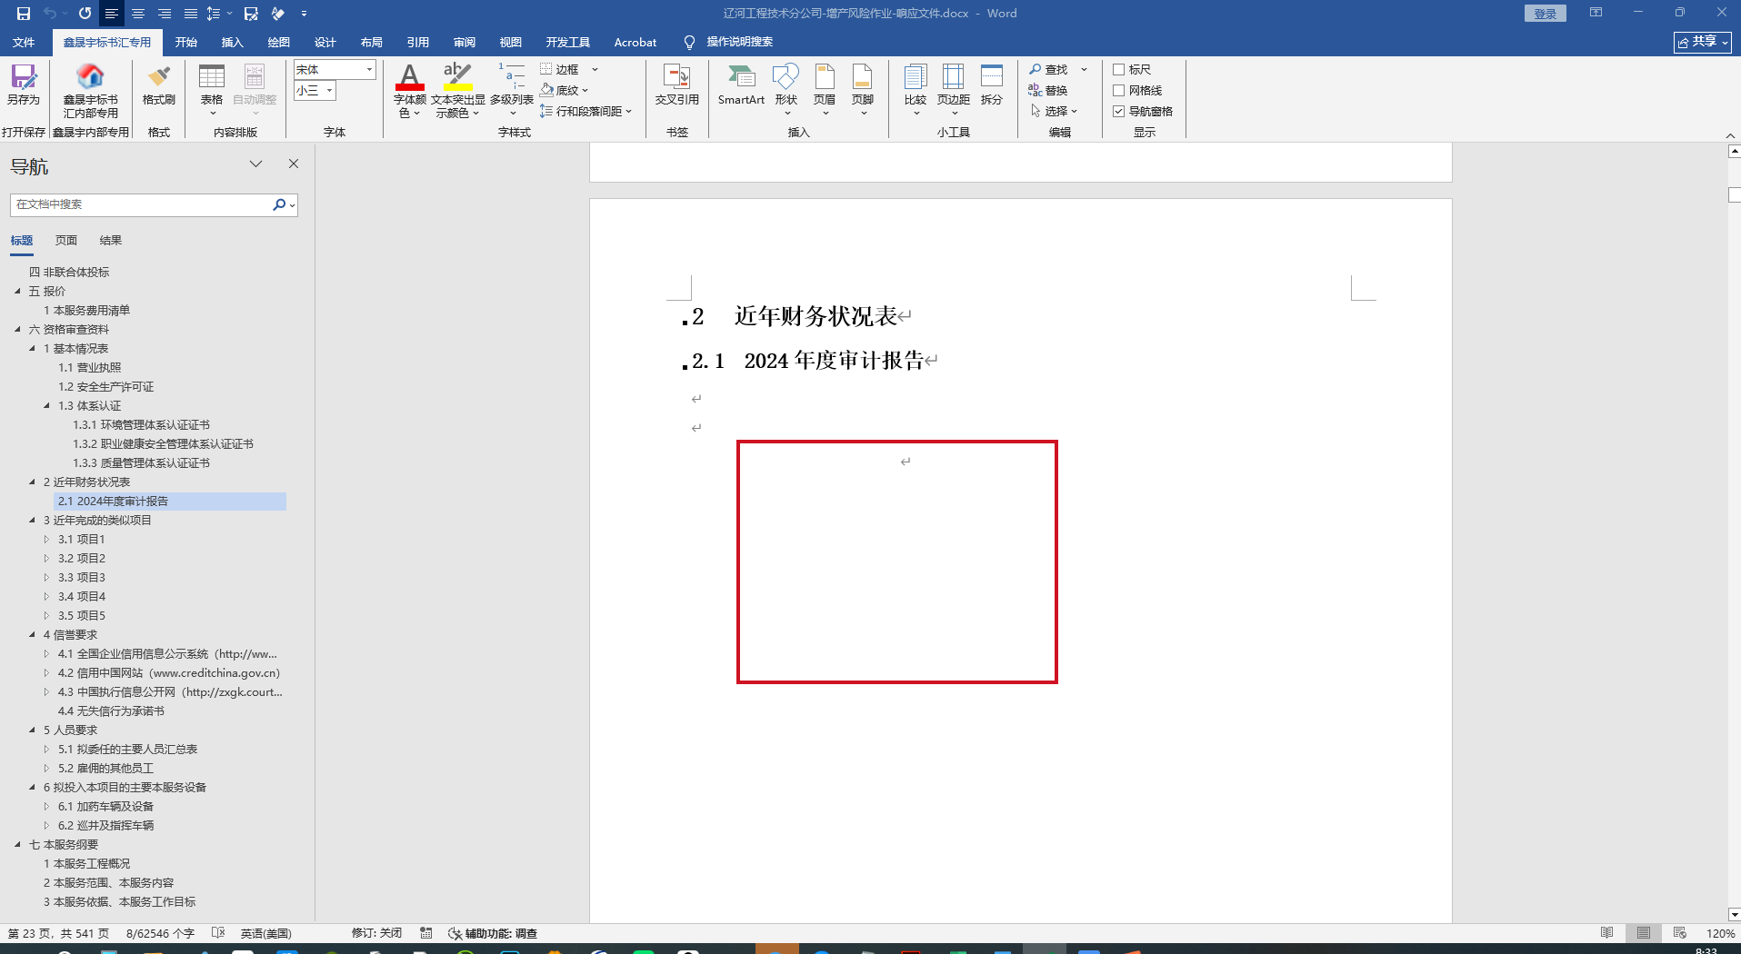Apply right alignment from quick access toolbar
1741x954 pixels.
coord(165,14)
